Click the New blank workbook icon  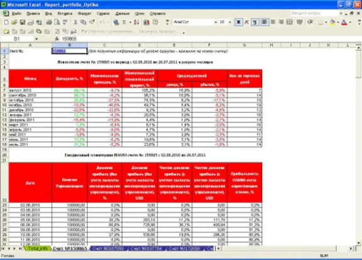pyautogui.click(x=6, y=22)
